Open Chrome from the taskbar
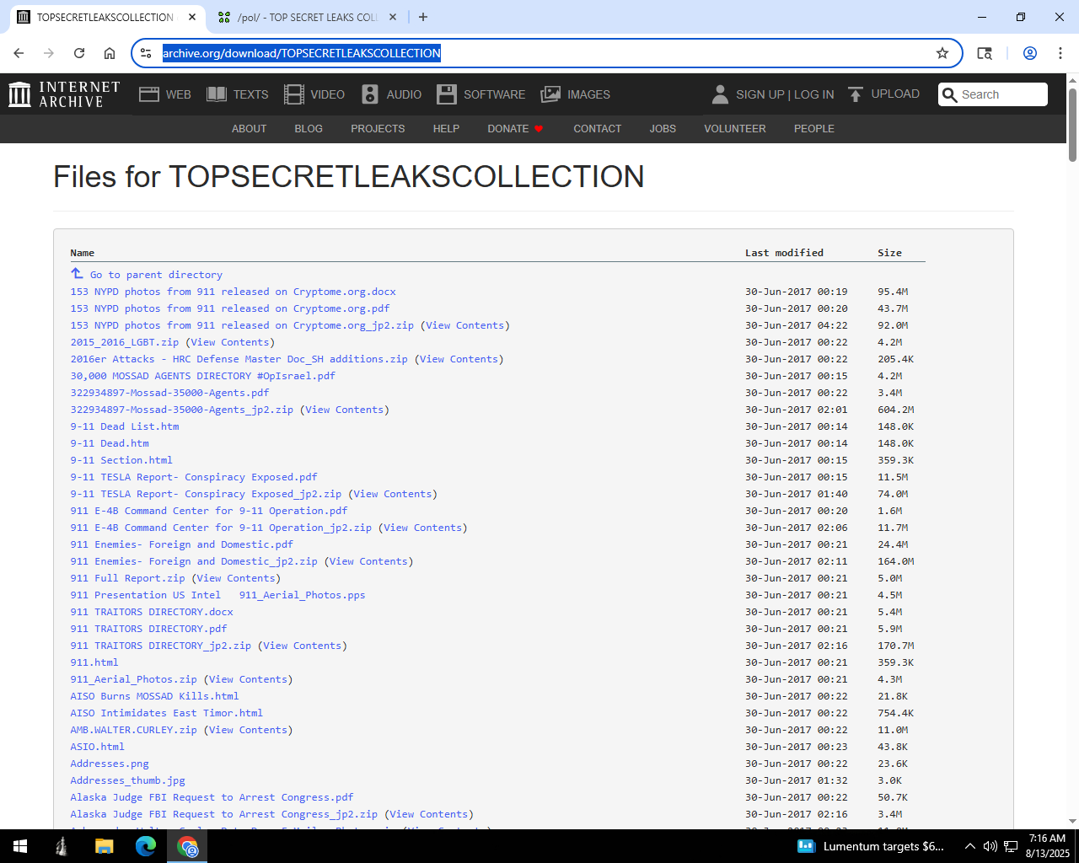The width and height of the screenshot is (1079, 863). [x=187, y=846]
